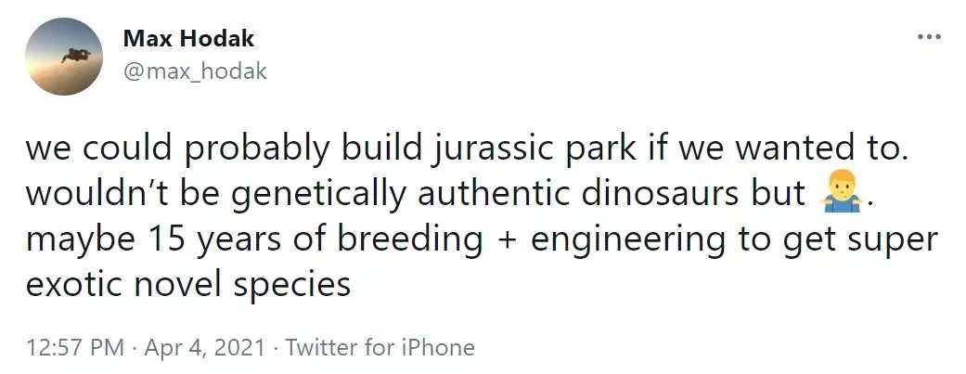
Task: Open the 12:57 PM timestamp link
Action: point(74,347)
